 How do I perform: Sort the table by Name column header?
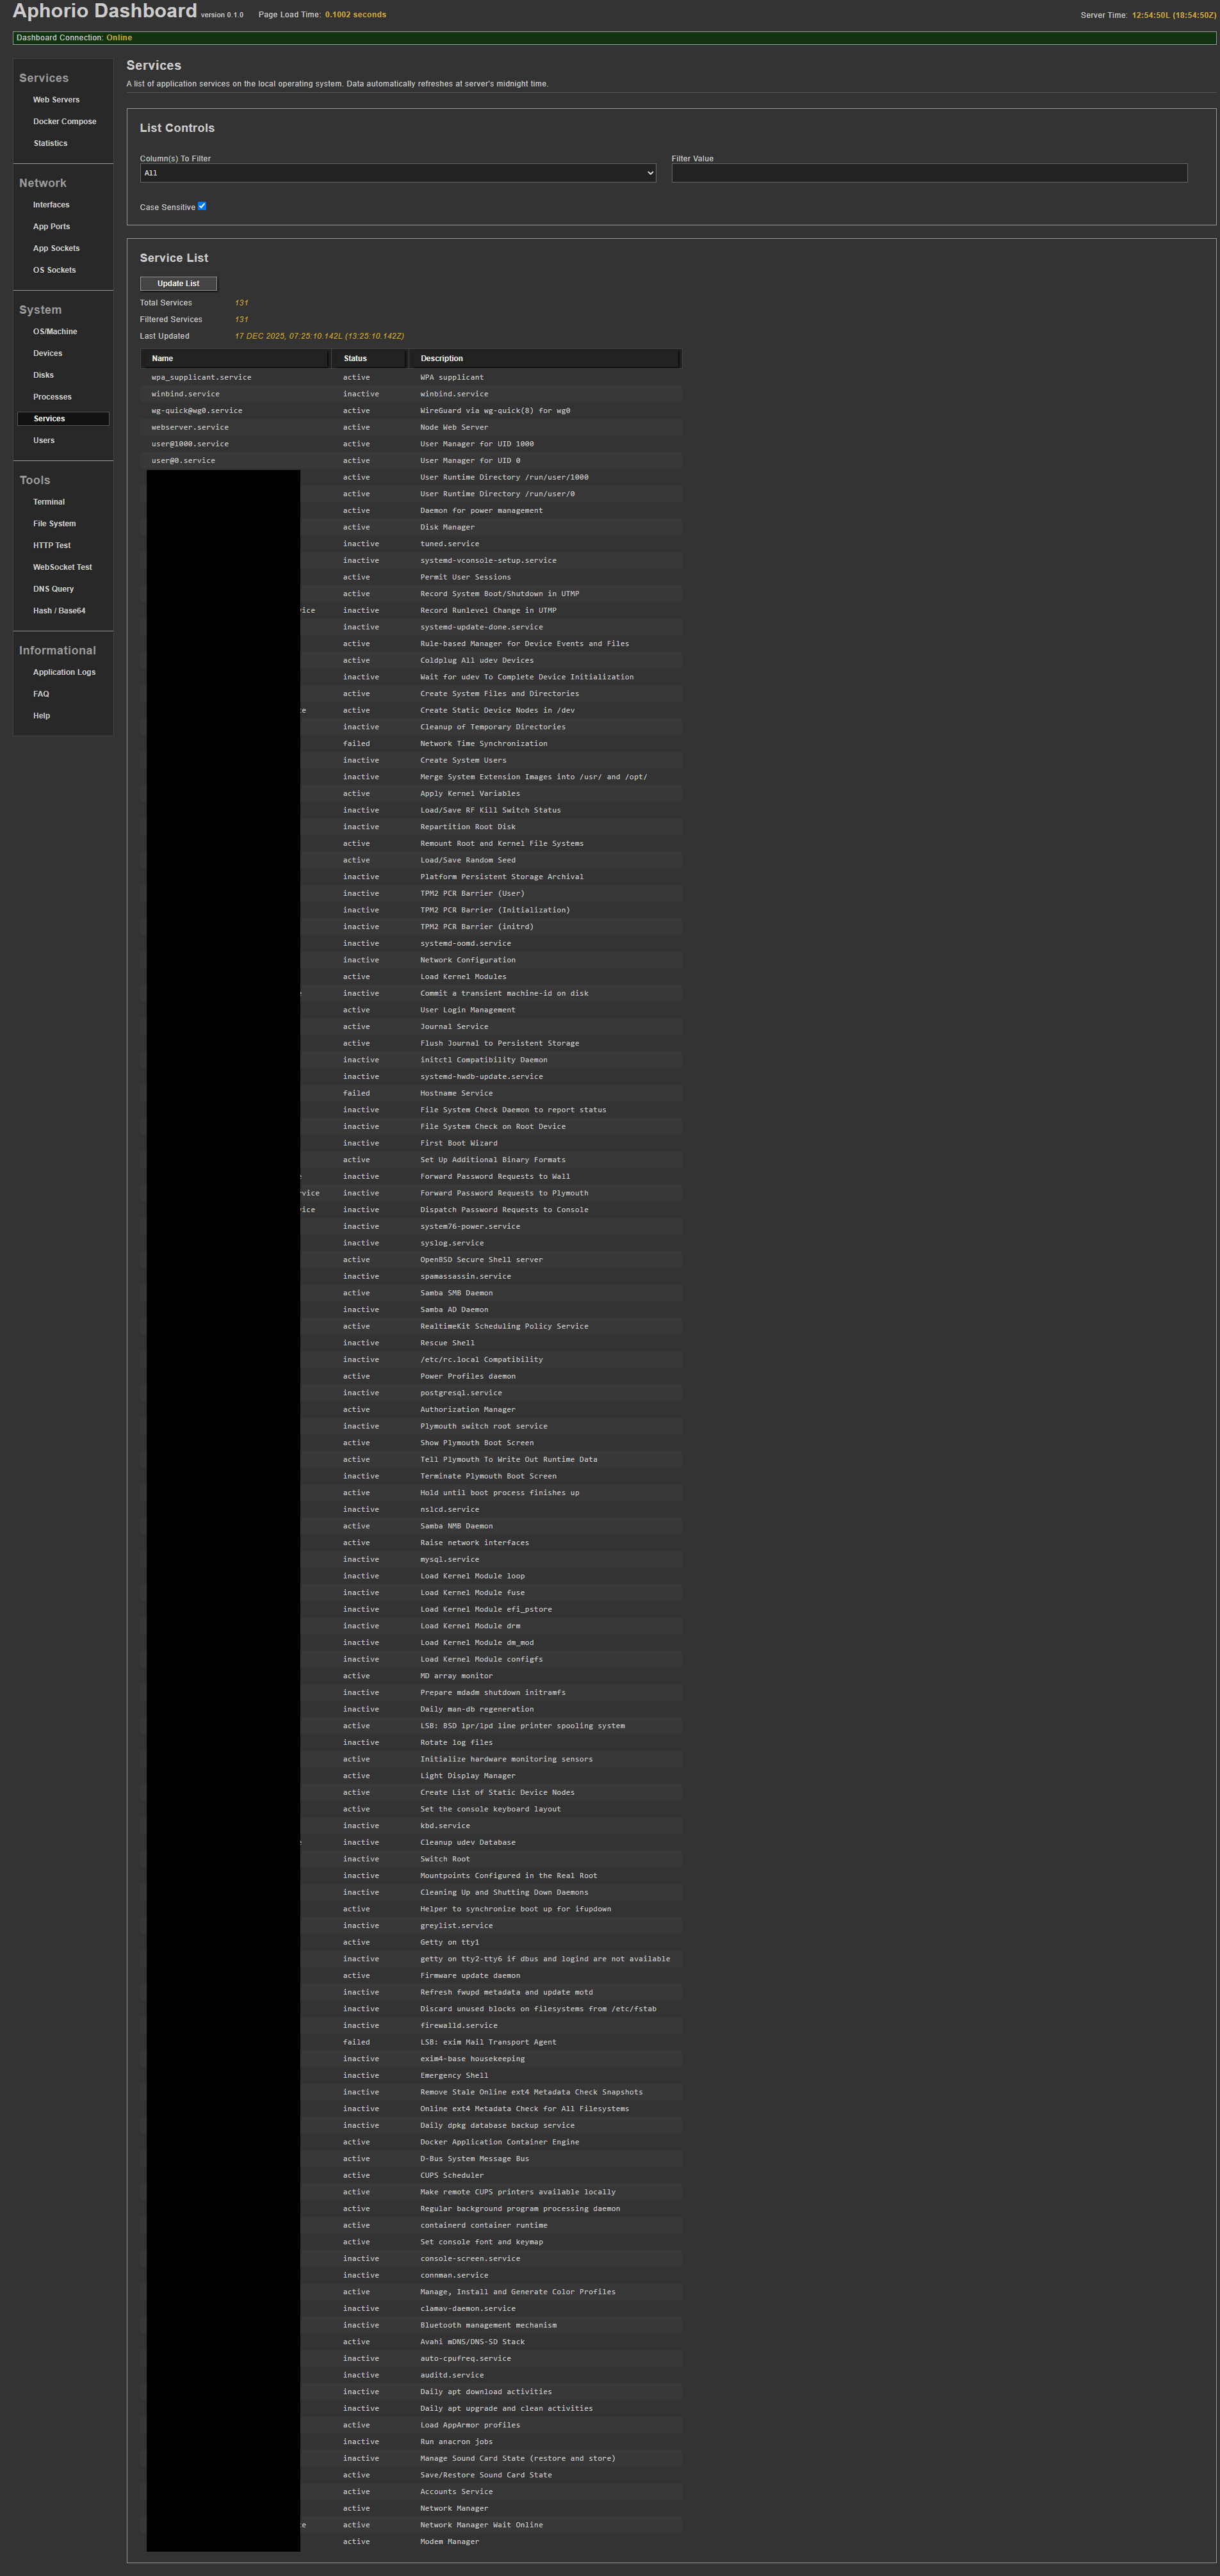click(x=236, y=358)
